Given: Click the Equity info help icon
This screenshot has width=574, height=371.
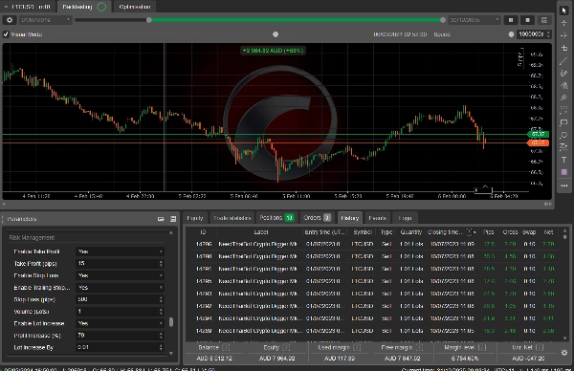Looking at the screenshot, I should pyautogui.click(x=286, y=347).
